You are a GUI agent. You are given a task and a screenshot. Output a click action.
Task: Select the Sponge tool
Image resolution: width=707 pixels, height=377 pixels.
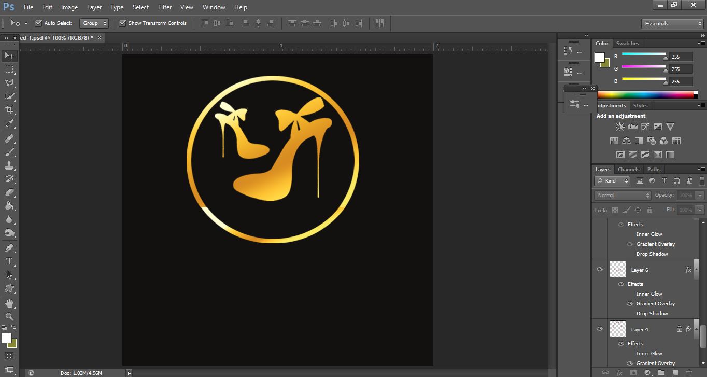point(9,233)
